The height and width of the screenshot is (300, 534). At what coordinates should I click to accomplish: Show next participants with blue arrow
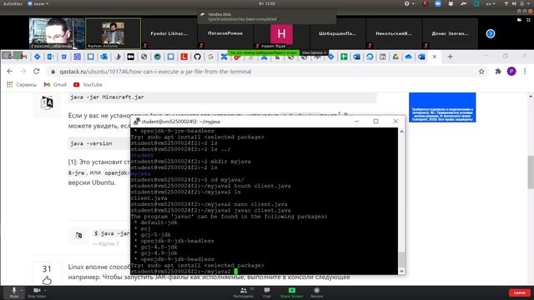tap(491, 33)
